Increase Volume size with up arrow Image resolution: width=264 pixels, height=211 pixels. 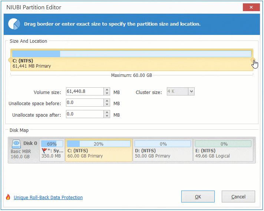(x=107, y=90)
